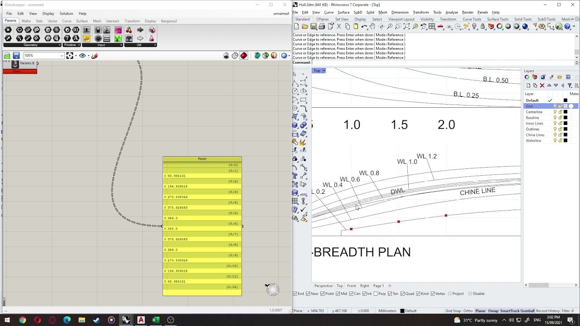This screenshot has width=580, height=326.
Task: Create a new layer in Layers panel
Action: (528, 86)
